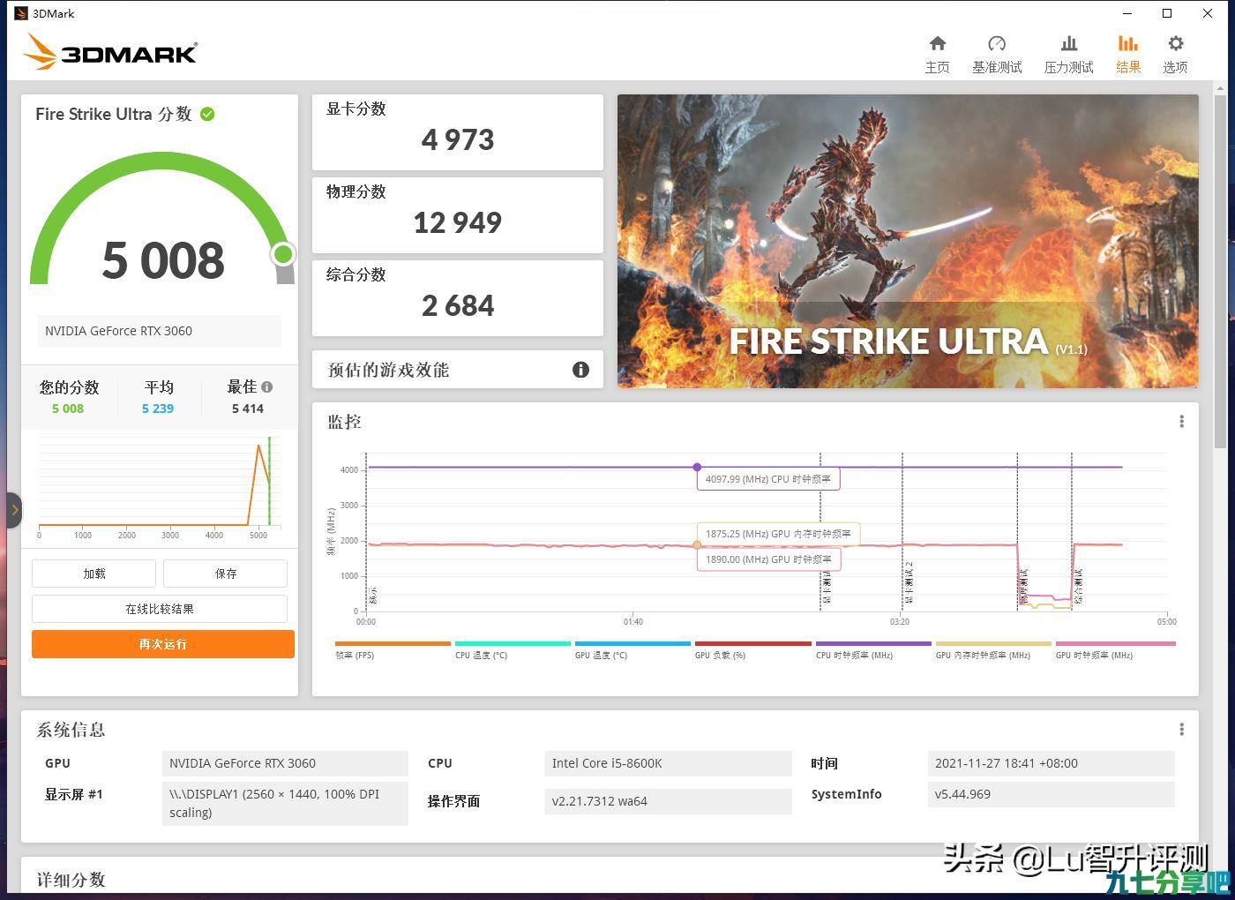Click the purple CPU clock data point on graph

pos(697,467)
